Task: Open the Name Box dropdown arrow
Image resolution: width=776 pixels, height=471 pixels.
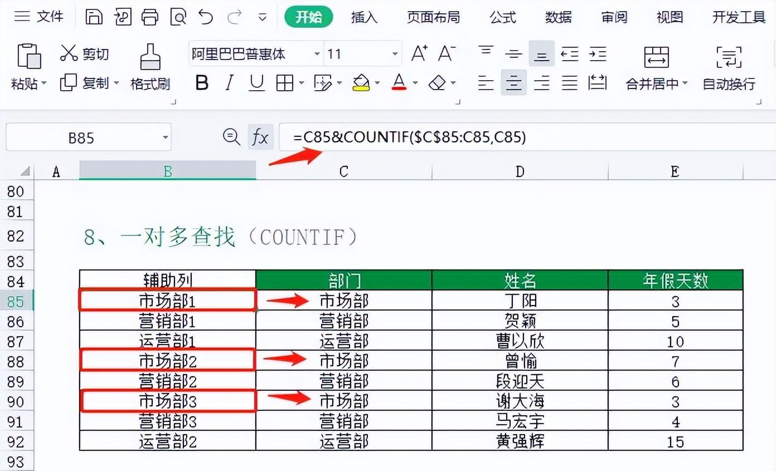Action: point(164,138)
